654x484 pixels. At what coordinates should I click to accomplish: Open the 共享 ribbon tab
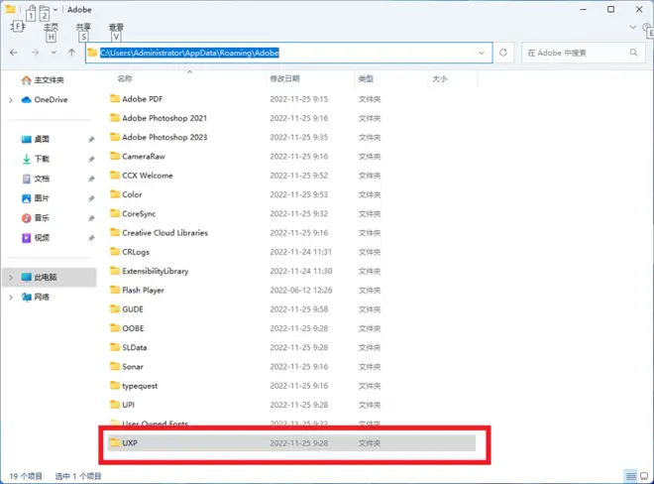[x=83, y=27]
